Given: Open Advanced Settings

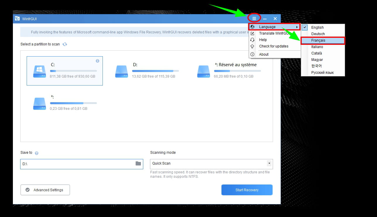Looking at the screenshot, I should (45, 190).
